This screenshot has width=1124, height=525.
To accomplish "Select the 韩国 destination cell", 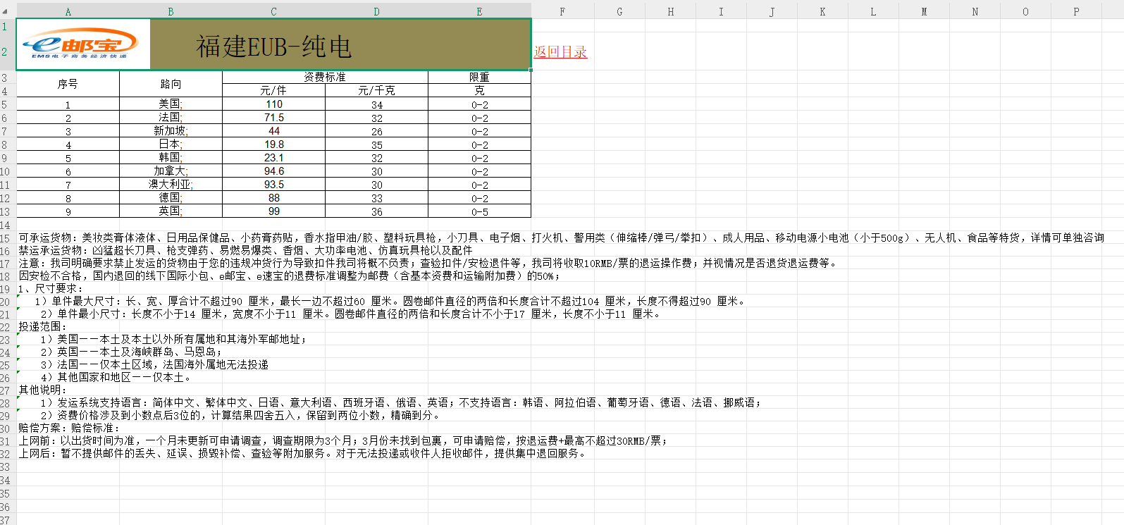I will tap(171, 158).
